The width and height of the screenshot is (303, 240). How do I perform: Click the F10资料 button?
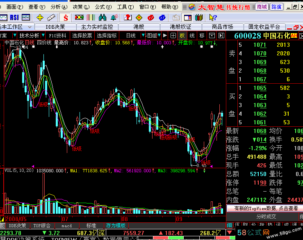pos(57,36)
